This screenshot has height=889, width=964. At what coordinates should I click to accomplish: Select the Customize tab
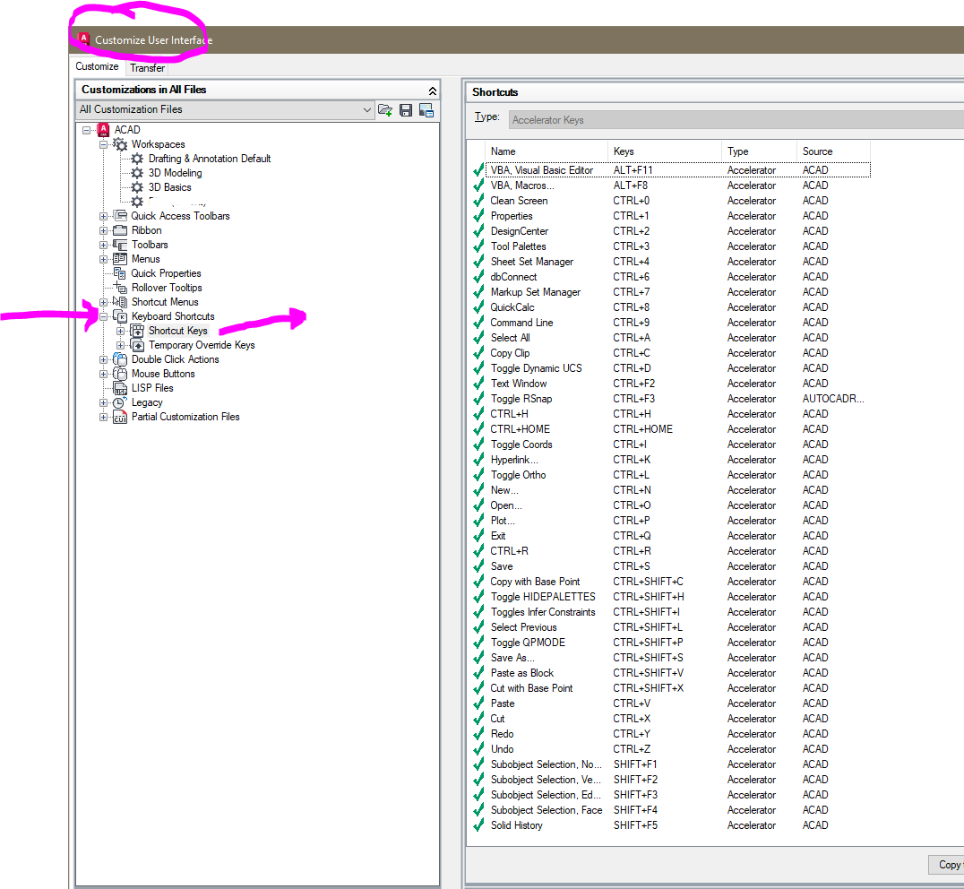click(x=97, y=65)
